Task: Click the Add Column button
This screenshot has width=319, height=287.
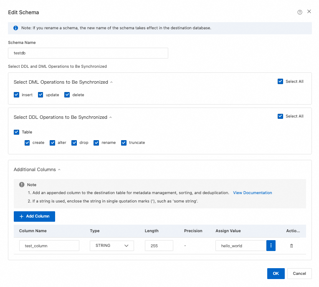Action: point(34,216)
